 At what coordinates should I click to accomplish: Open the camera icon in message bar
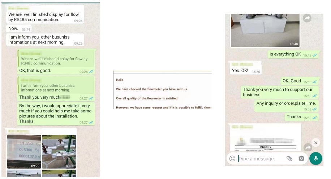(x=301, y=158)
